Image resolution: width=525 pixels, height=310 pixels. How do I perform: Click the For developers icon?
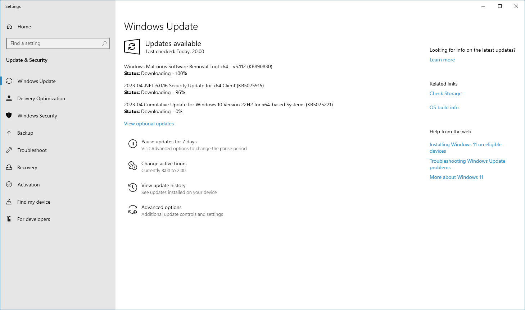point(9,219)
